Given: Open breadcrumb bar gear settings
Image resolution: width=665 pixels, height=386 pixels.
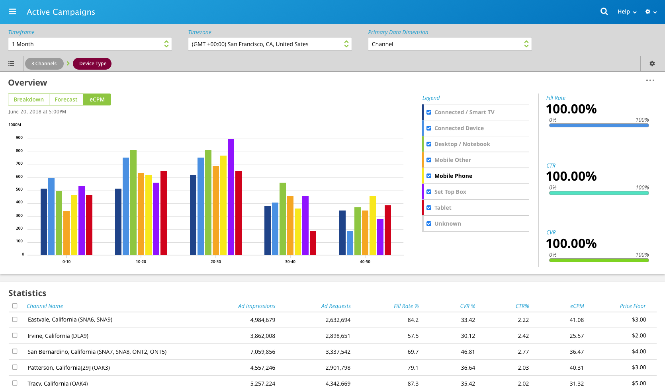Looking at the screenshot, I should (652, 64).
